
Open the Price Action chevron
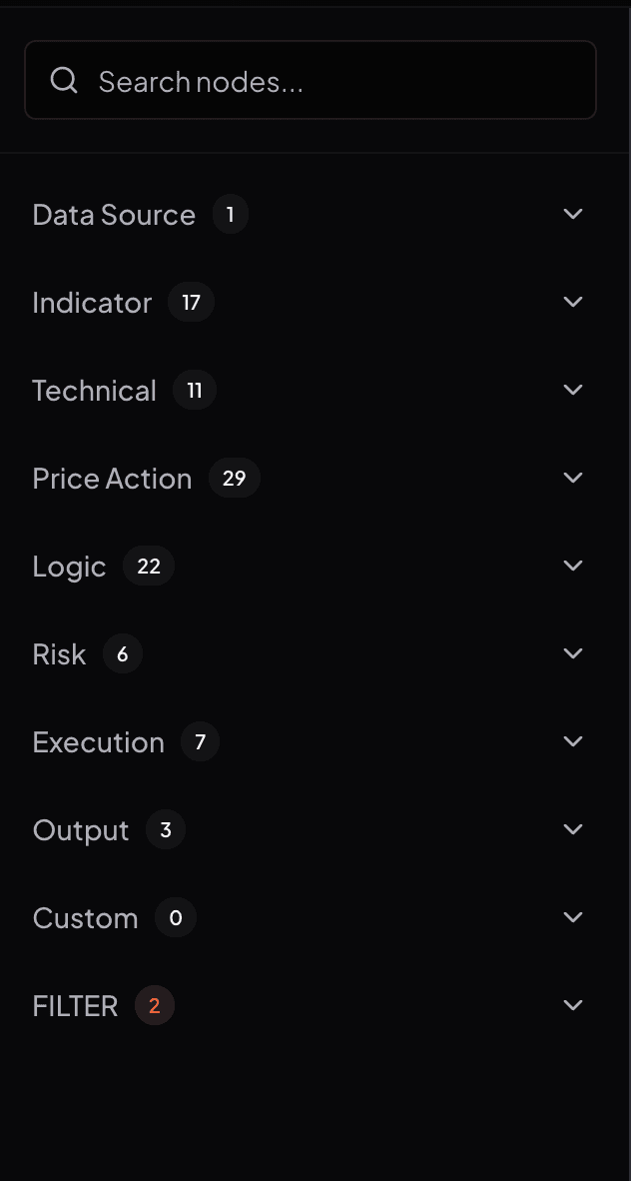(573, 478)
